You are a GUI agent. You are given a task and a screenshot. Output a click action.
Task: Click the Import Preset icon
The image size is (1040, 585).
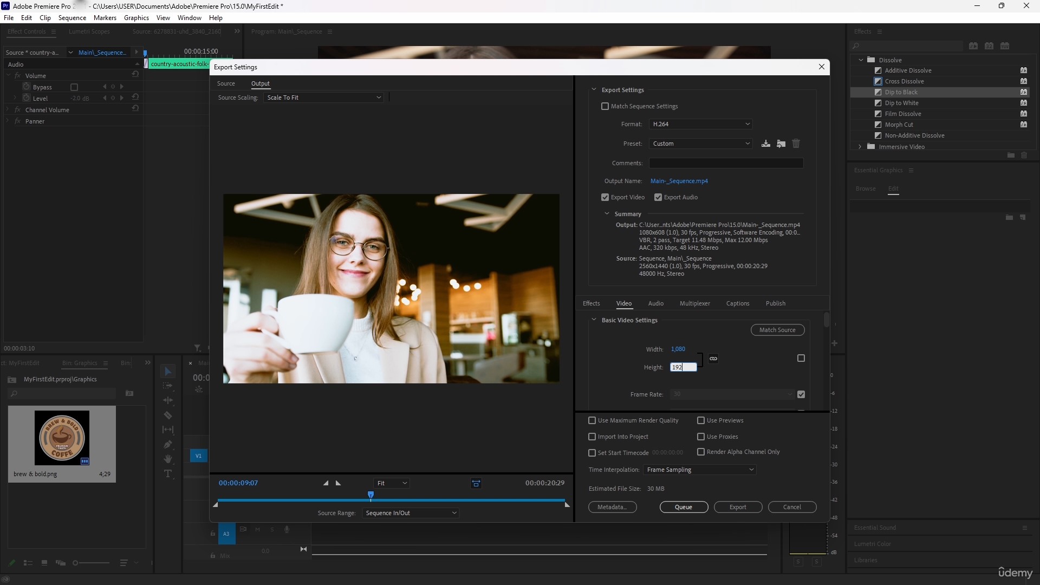(x=781, y=144)
